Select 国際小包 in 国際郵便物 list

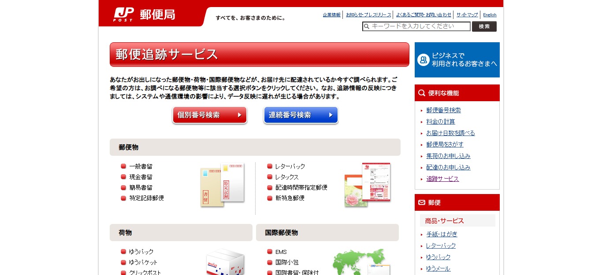click(287, 262)
